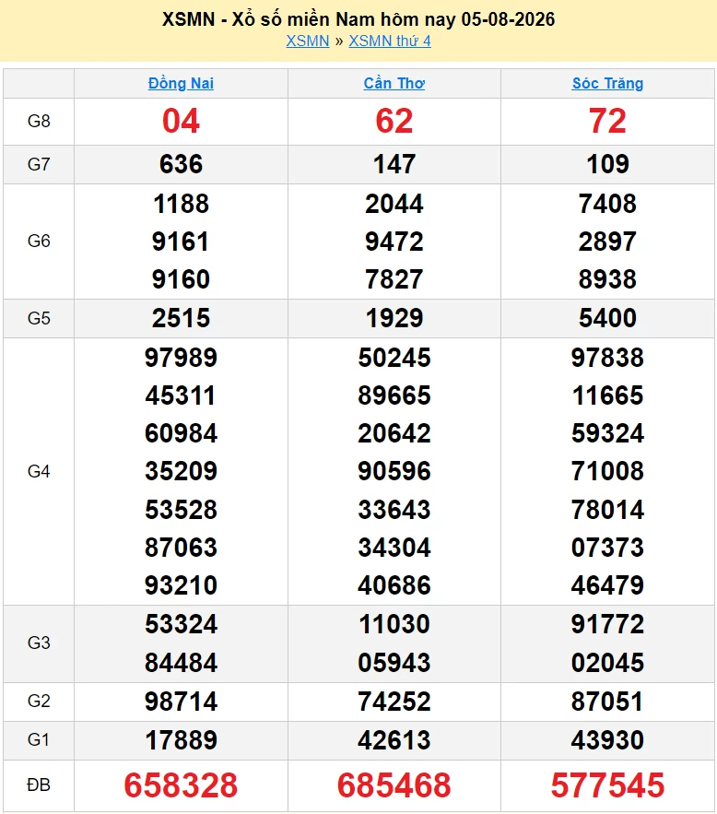The width and height of the screenshot is (717, 814).
Task: Click G6 number 7408
Action: click(607, 204)
